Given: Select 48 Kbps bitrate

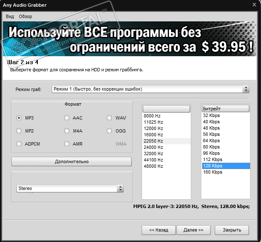Looking at the screenshot, I should pos(226,128).
